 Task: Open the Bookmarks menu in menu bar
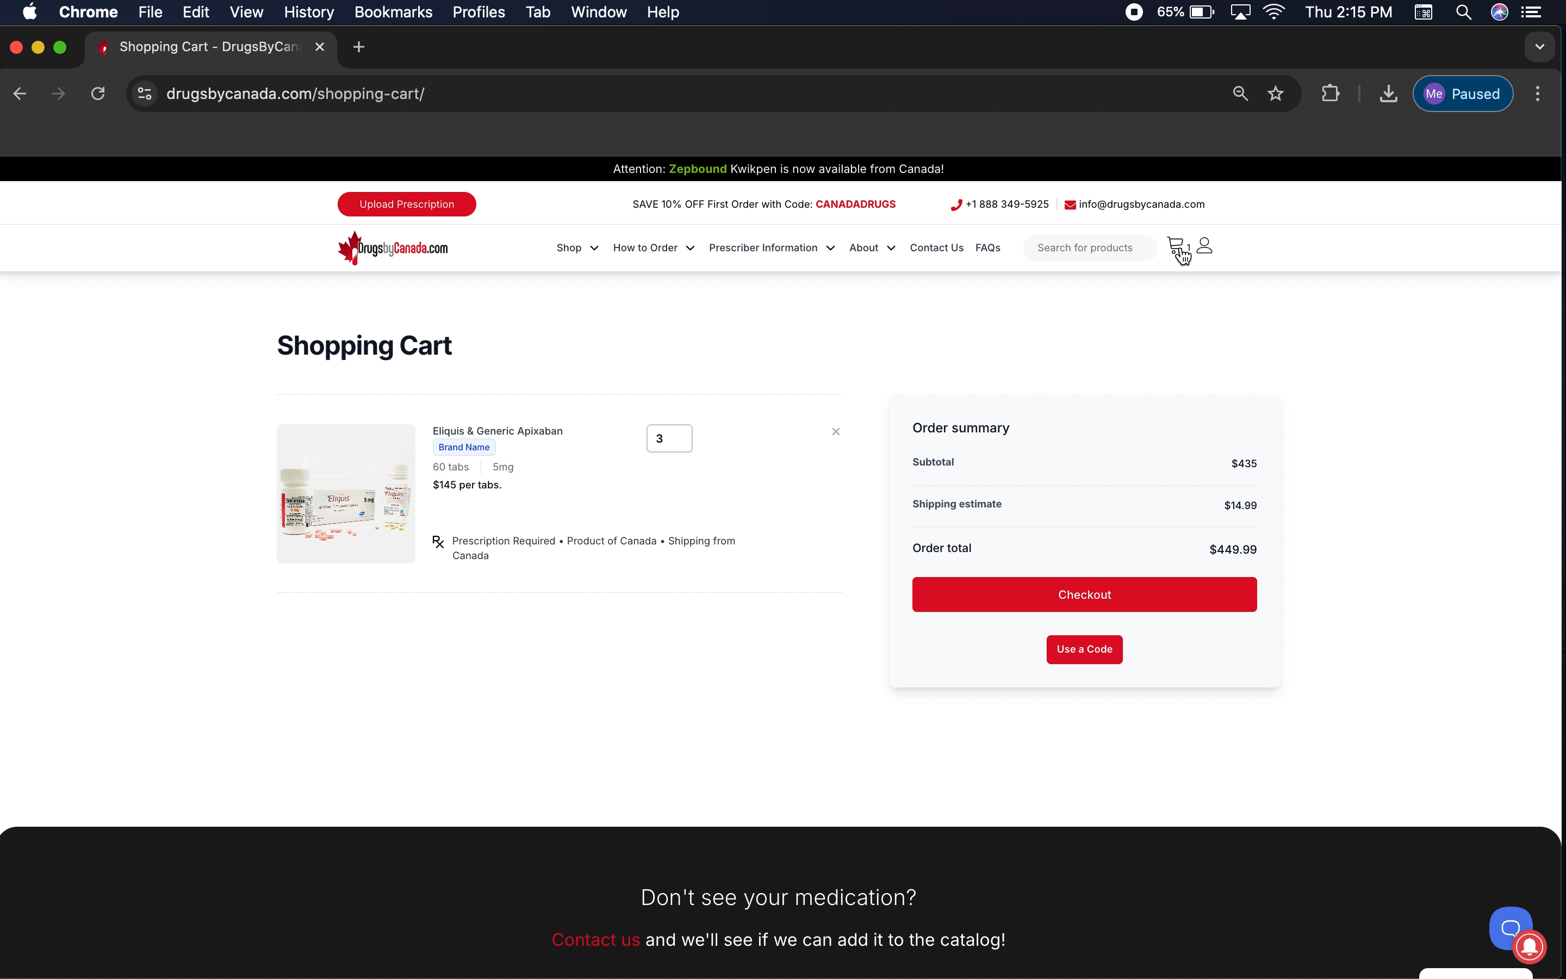[393, 13]
